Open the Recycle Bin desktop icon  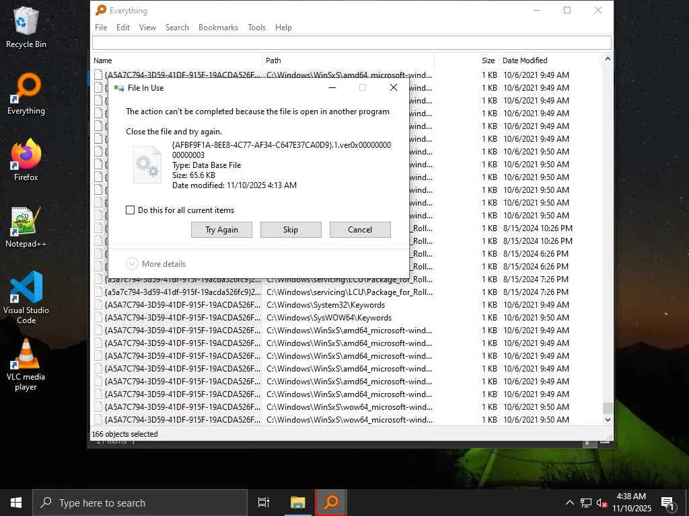pos(26,27)
